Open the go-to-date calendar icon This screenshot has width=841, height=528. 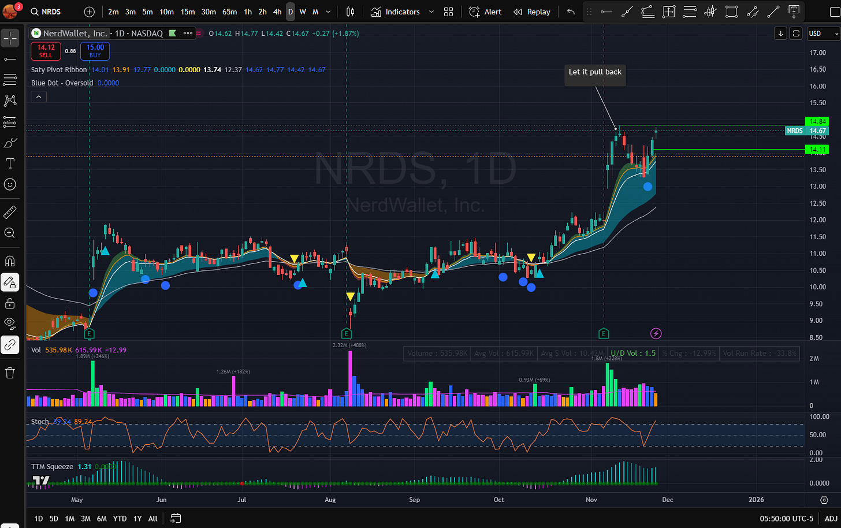click(176, 518)
